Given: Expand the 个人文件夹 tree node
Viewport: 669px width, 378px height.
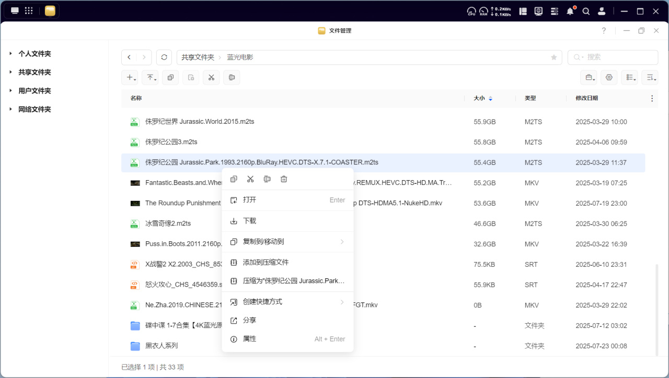Looking at the screenshot, I should [10, 53].
